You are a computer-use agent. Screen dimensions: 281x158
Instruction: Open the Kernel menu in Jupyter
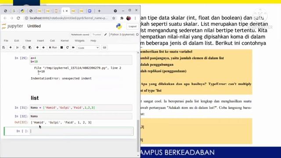pyautogui.click(x=65, y=41)
